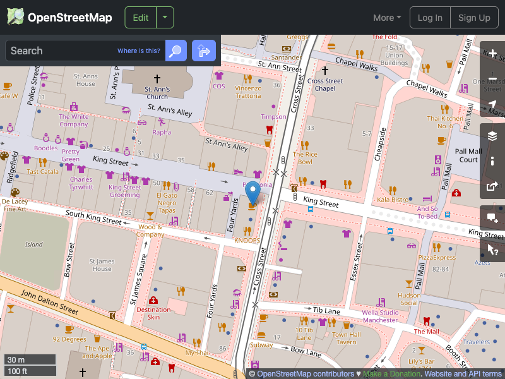Open the directions routing tool
This screenshot has height=379, width=505.
[x=203, y=51]
